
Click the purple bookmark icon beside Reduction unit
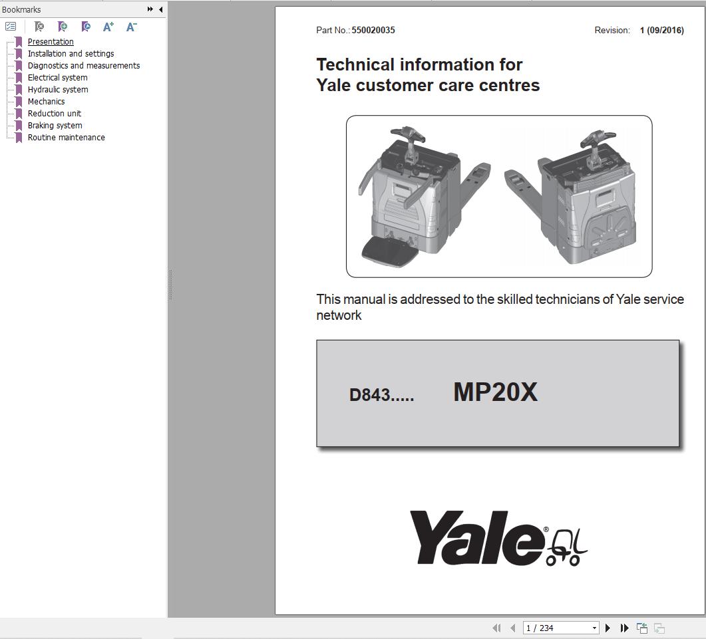click(19, 114)
